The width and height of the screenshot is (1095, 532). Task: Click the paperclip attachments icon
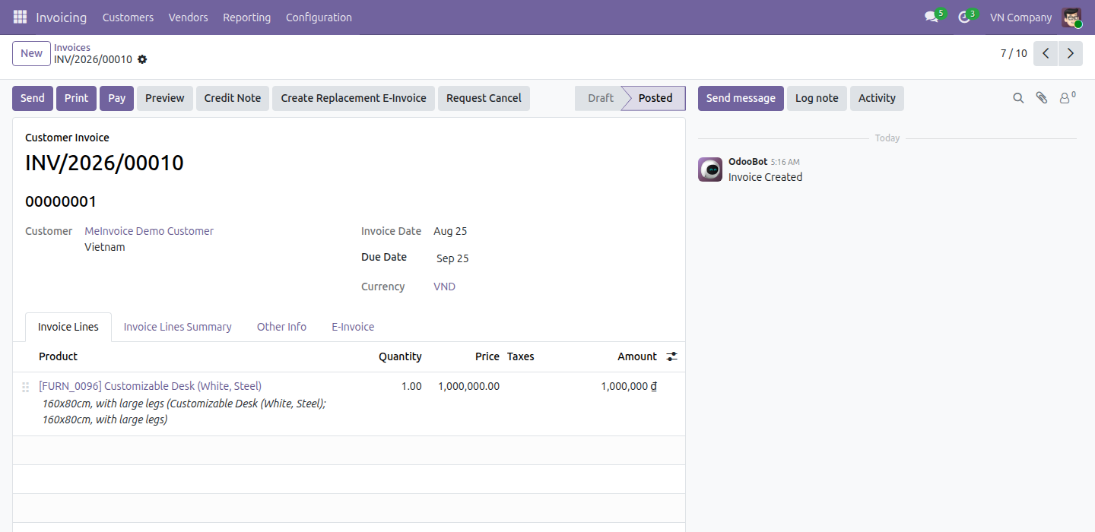click(x=1042, y=98)
